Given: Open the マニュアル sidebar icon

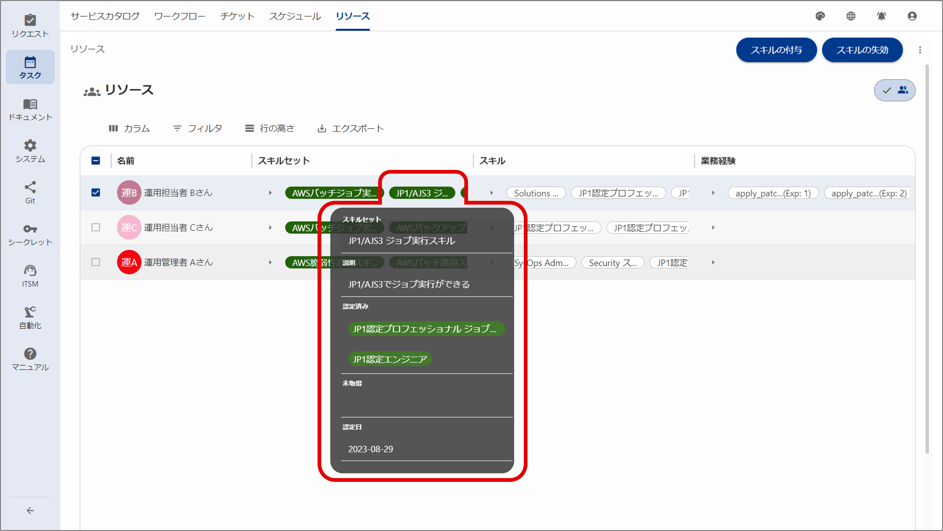Looking at the screenshot, I should (30, 359).
